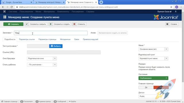The image size is (184, 103).
Task: Click the browser address bar URL
Action: pyautogui.click(x=68, y=7)
